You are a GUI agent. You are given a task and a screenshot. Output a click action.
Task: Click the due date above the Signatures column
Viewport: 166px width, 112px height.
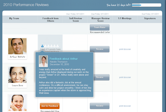click(150, 14)
